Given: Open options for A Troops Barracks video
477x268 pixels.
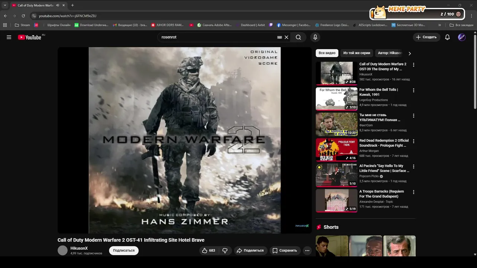Looking at the screenshot, I should click(x=413, y=192).
